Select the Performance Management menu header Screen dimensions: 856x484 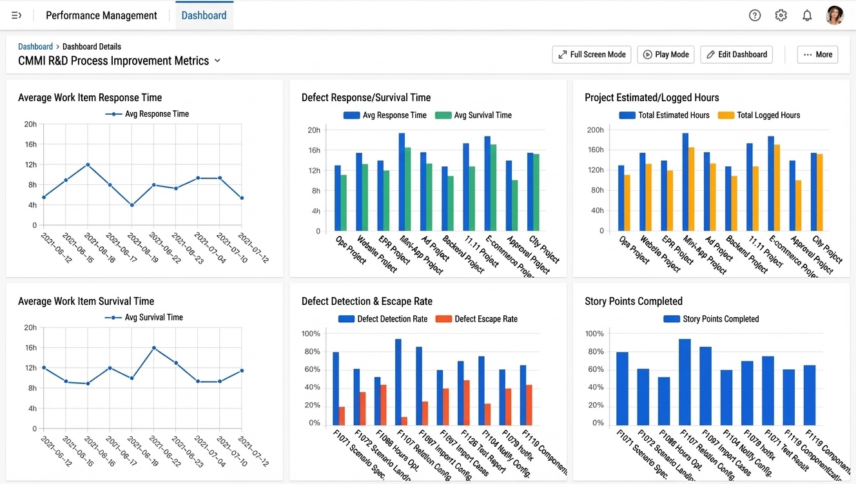[x=101, y=15]
